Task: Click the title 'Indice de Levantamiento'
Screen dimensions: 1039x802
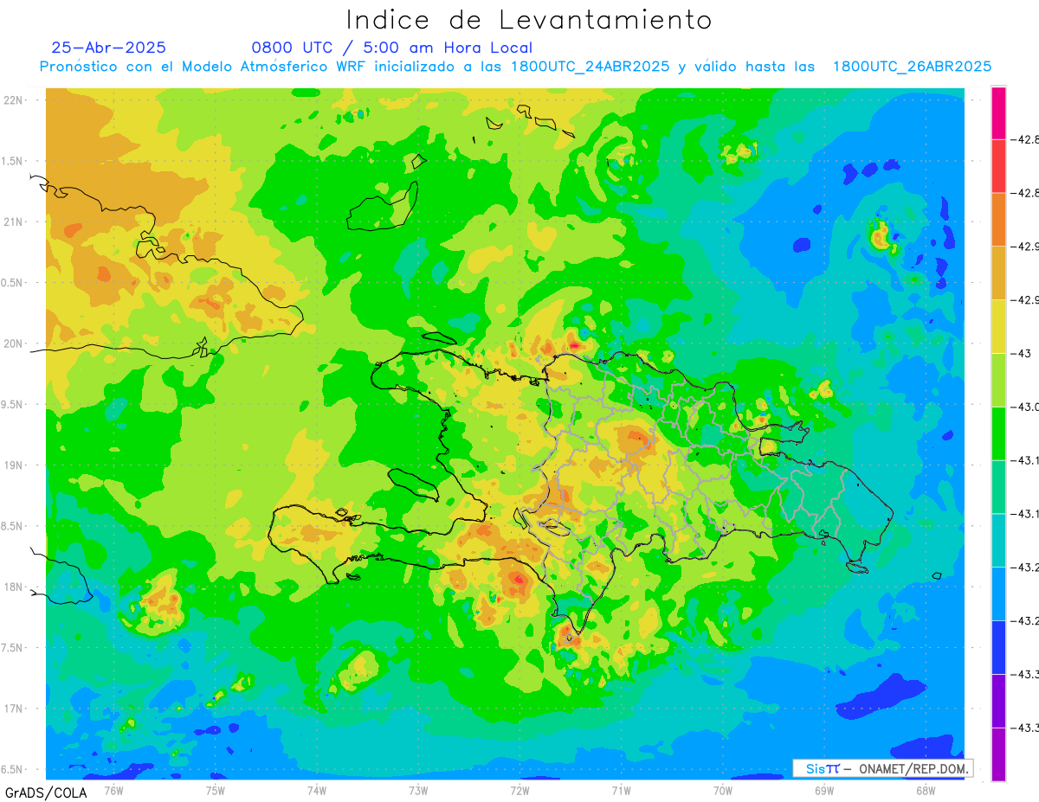Action: [529, 20]
